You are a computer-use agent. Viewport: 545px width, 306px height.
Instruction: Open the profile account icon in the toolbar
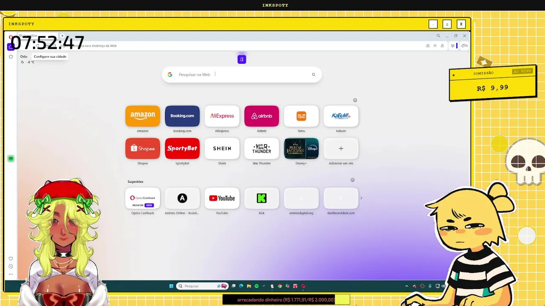[x=442, y=45]
